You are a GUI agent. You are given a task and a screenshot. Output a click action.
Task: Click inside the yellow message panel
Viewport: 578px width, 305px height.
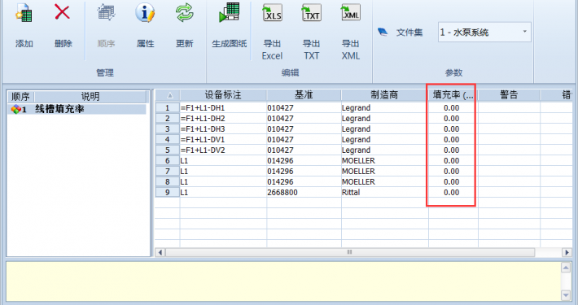coord(283,281)
